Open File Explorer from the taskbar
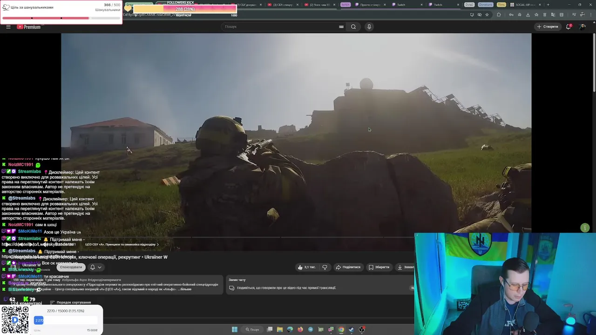The image size is (596, 335). click(280, 329)
